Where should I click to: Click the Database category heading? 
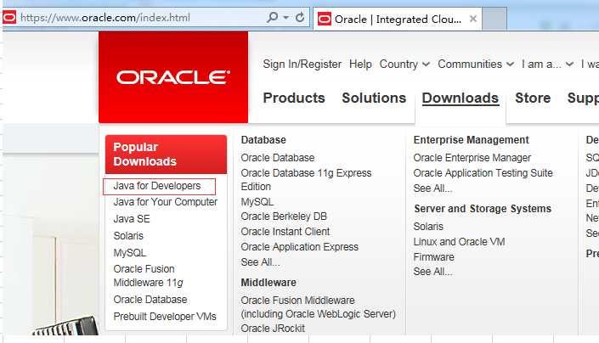point(263,140)
